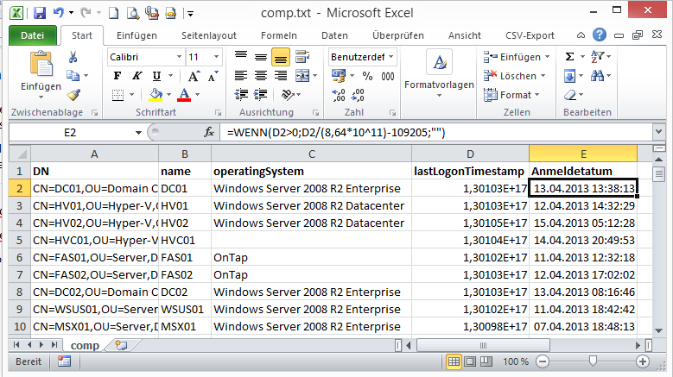Create a new blank document via toolbar icon
Screen dimensions: 673x377
point(114,13)
